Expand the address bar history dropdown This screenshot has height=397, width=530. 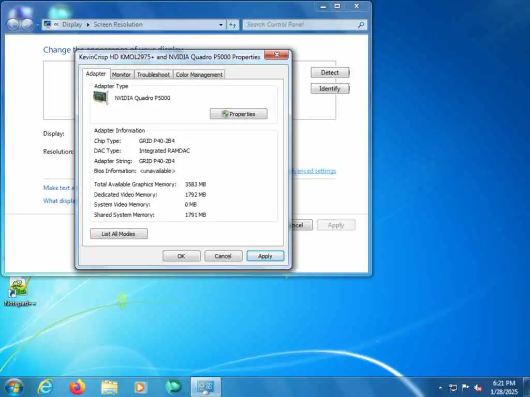point(220,25)
